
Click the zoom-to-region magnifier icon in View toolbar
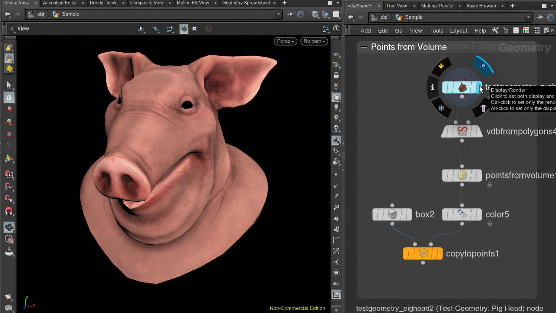(x=195, y=29)
